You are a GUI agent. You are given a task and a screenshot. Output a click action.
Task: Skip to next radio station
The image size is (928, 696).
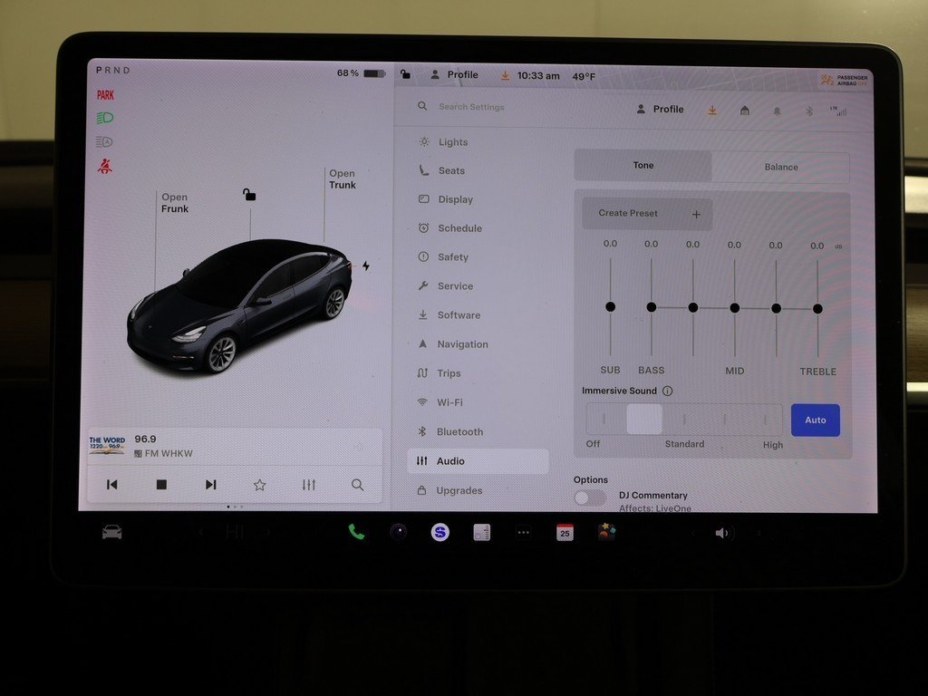pos(210,485)
